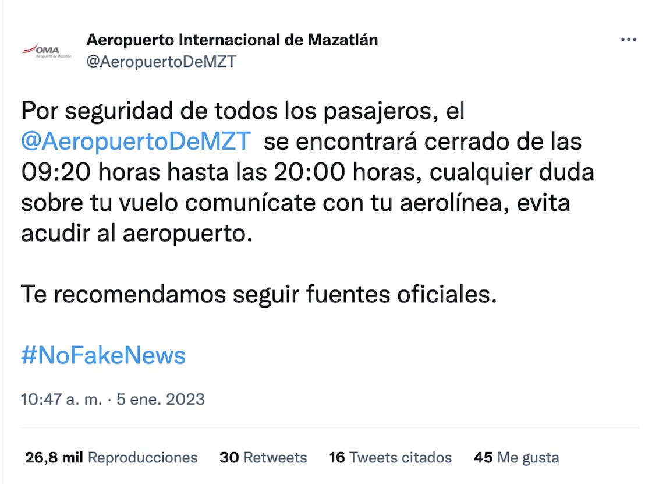Click the words "acudir al aeropuerto."
This screenshot has height=484, width=652.
(137, 234)
